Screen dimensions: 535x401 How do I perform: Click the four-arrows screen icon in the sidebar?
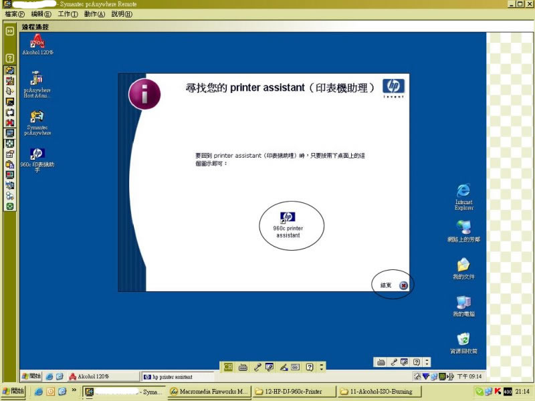[10, 144]
